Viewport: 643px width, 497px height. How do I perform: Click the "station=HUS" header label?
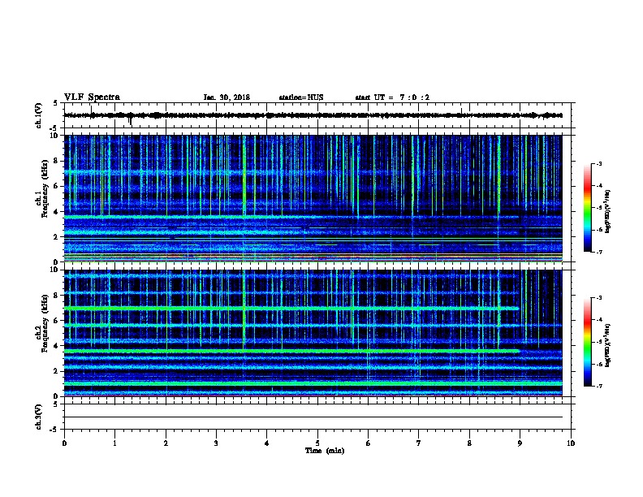click(301, 97)
